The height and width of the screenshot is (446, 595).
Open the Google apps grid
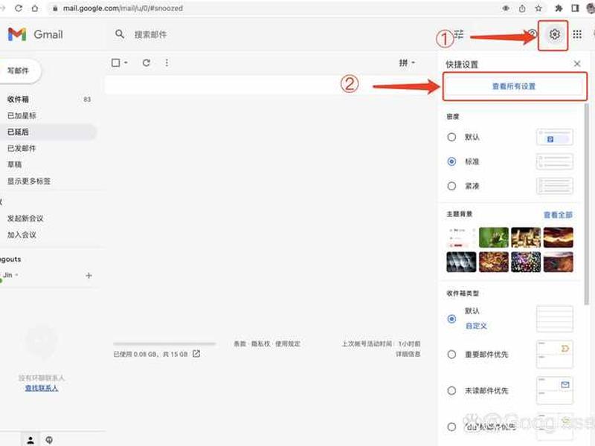click(x=577, y=34)
